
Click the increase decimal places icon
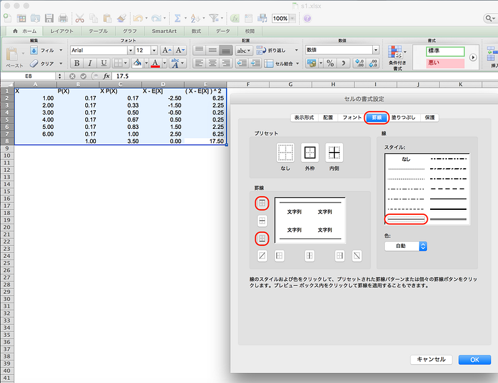pyautogui.click(x=359, y=64)
